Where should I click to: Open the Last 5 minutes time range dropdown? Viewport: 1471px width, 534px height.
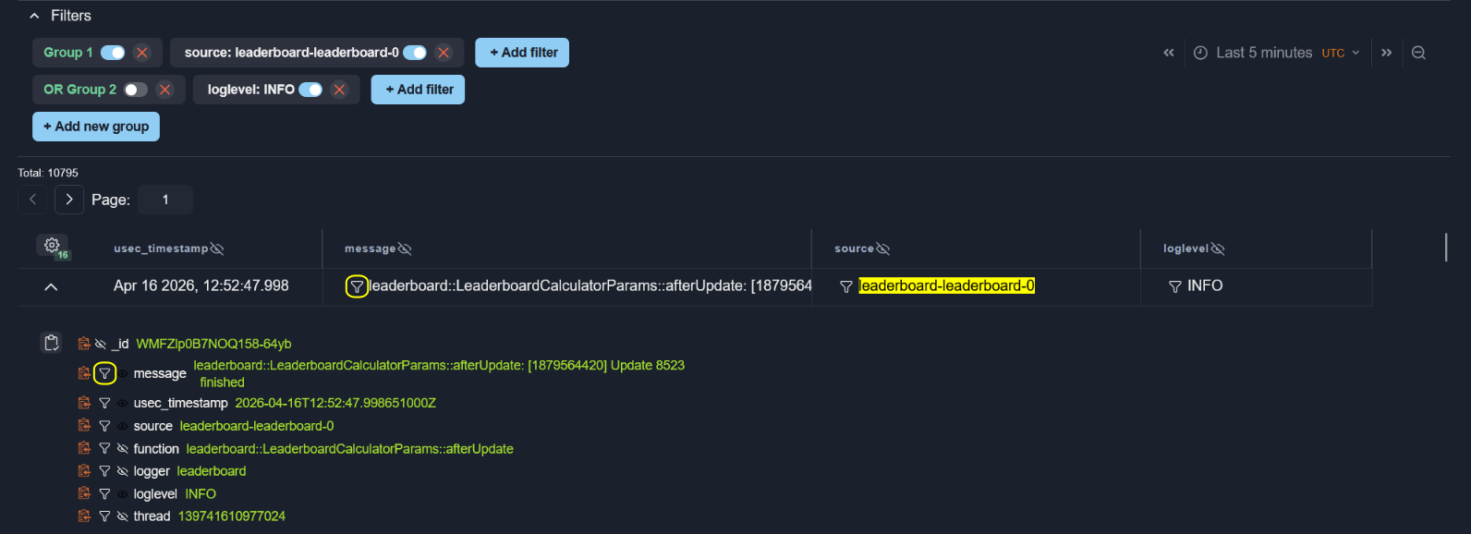coord(1276,53)
